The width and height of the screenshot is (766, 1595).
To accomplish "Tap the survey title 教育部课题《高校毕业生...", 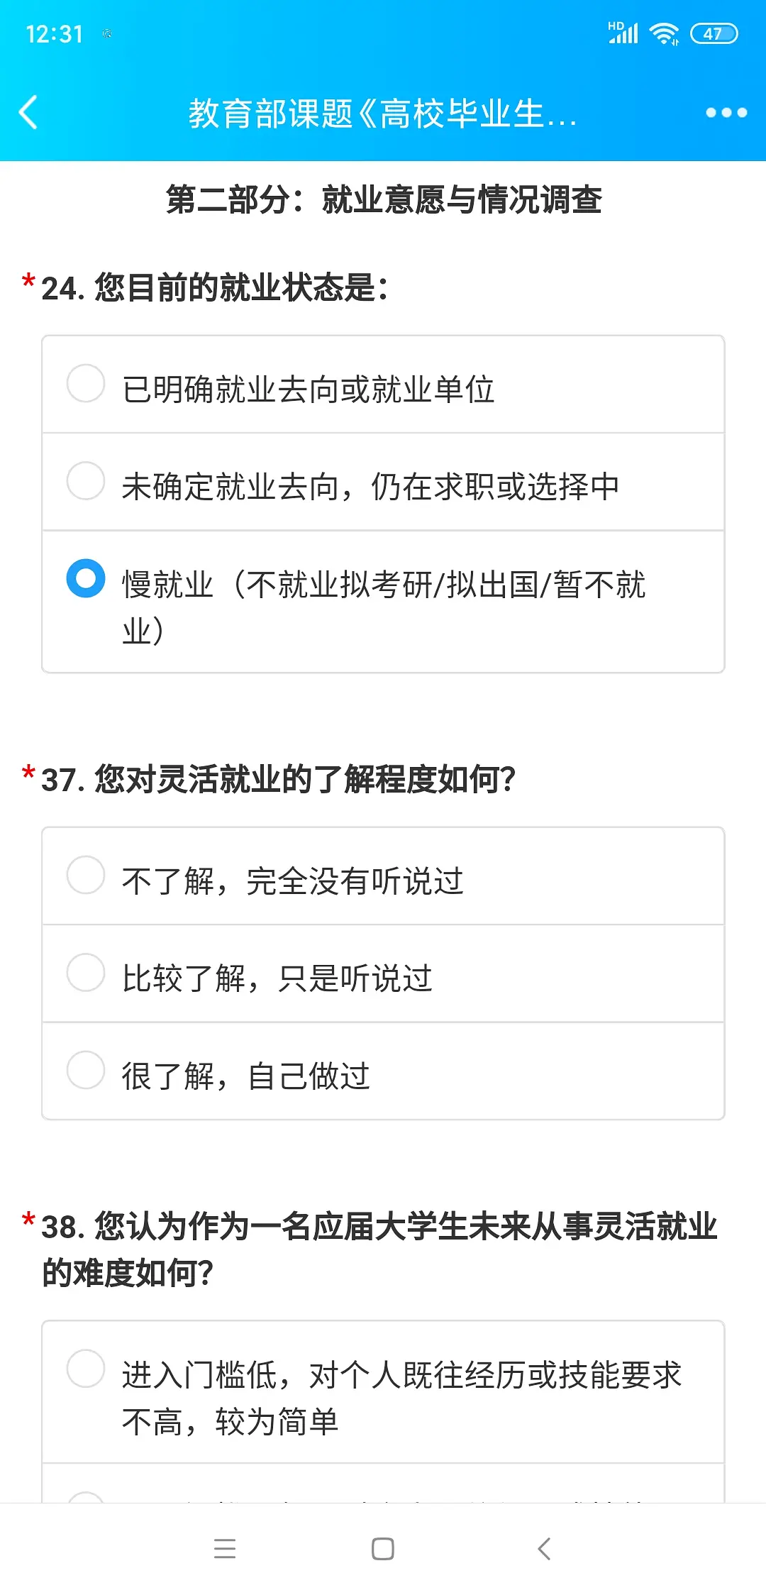I will [383, 114].
